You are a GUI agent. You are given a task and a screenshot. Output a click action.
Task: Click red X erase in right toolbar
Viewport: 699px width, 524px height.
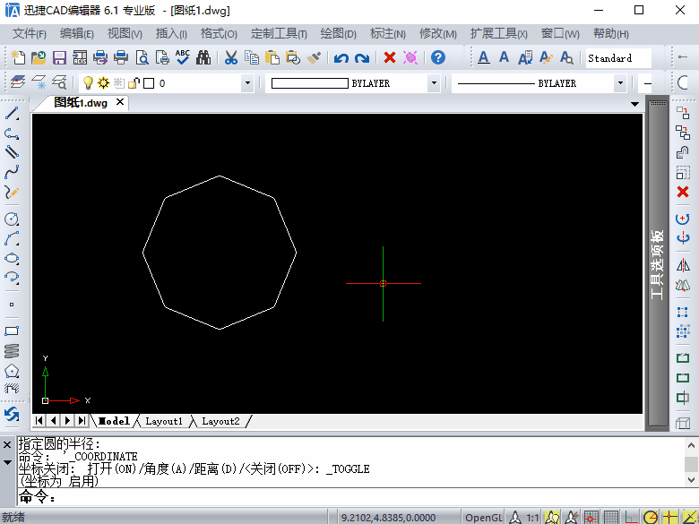pos(683,192)
